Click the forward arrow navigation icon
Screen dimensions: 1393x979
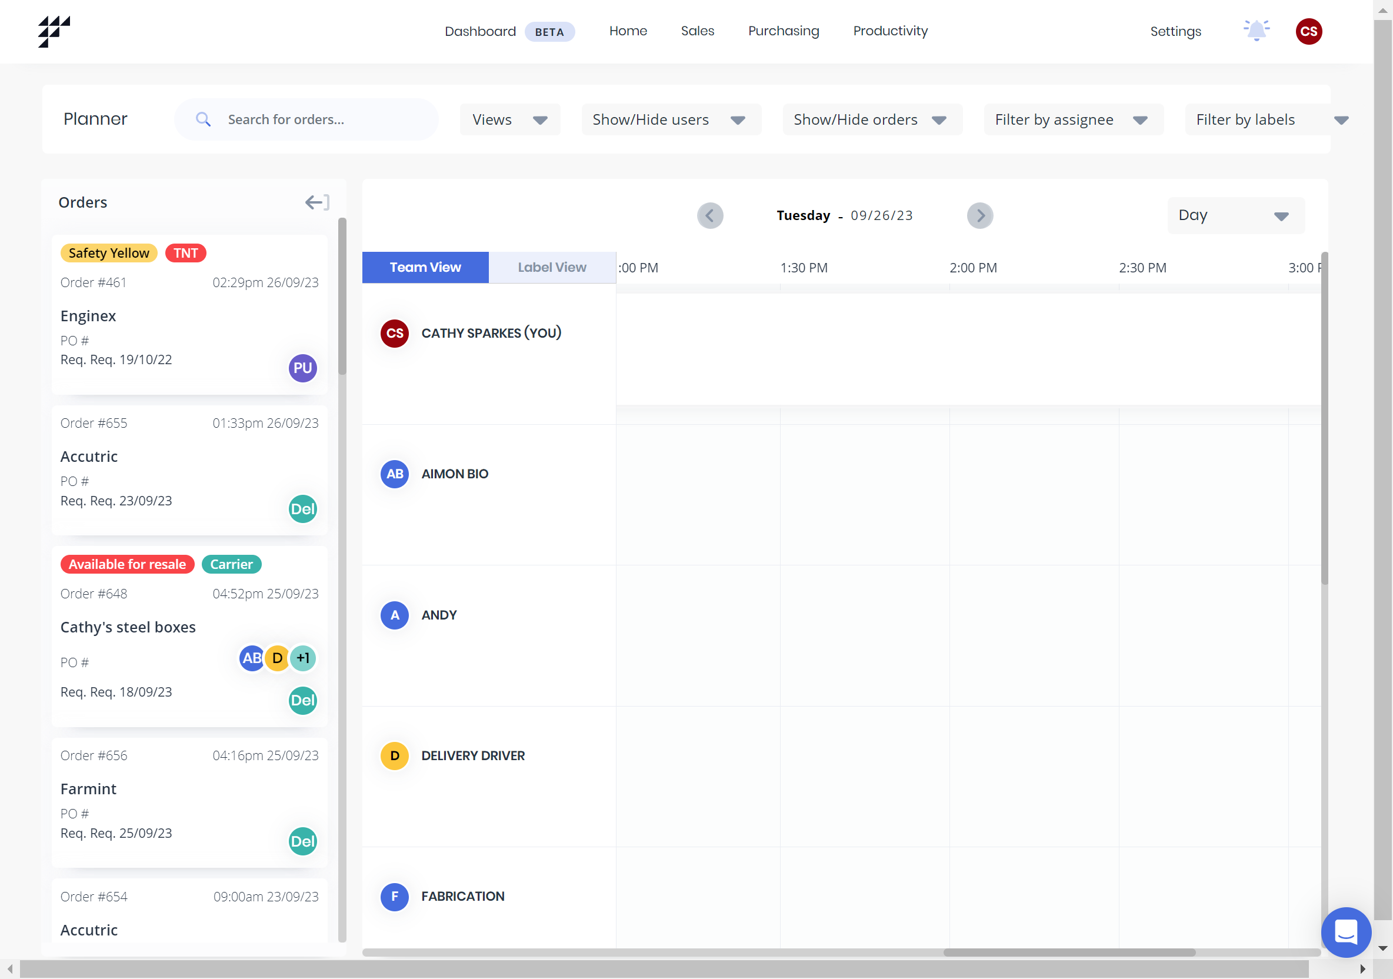point(980,216)
